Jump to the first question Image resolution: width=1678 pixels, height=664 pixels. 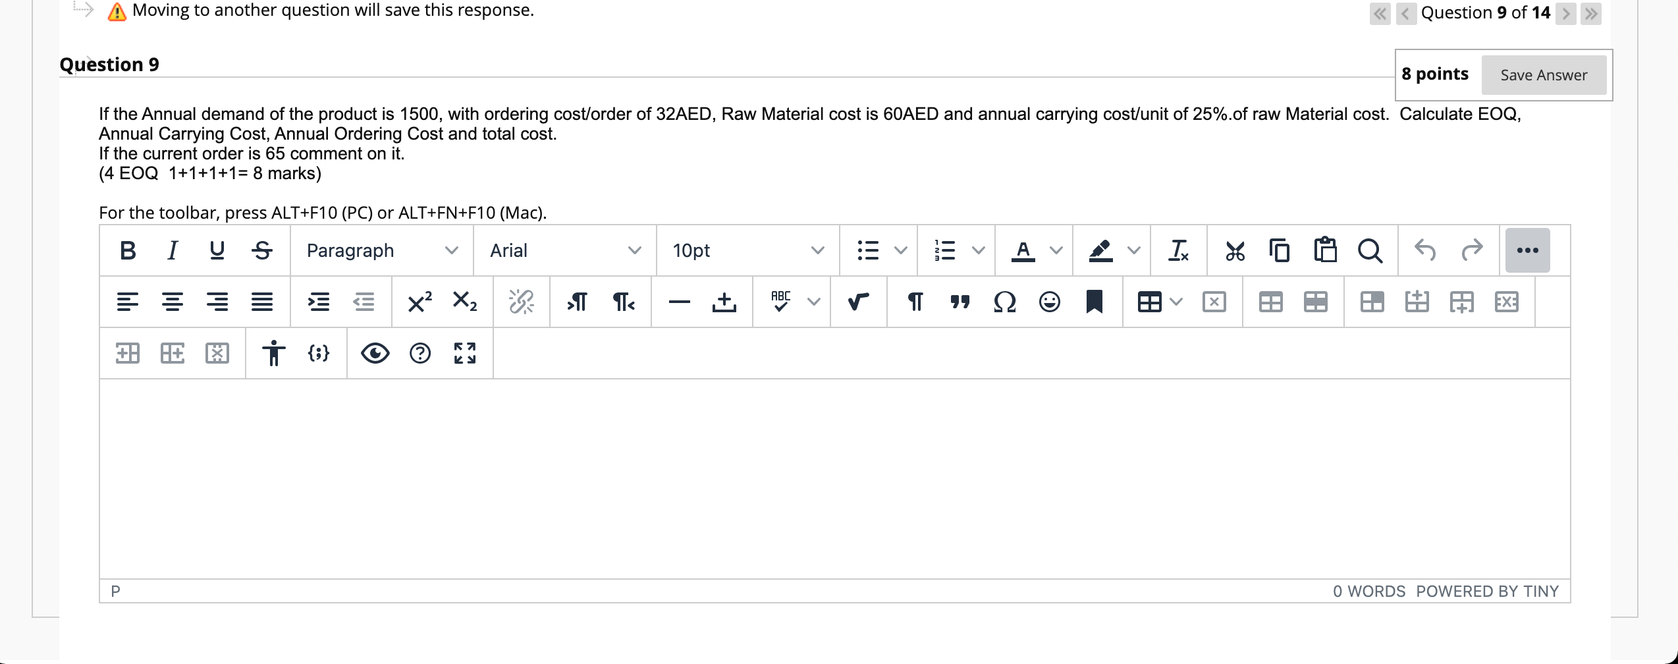tap(1380, 13)
